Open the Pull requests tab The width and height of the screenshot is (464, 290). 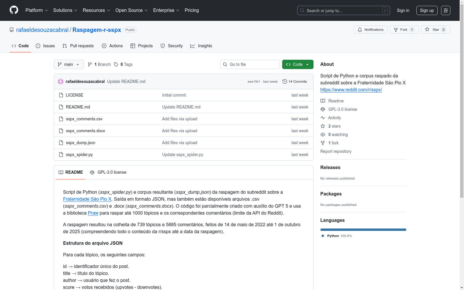tap(78, 46)
